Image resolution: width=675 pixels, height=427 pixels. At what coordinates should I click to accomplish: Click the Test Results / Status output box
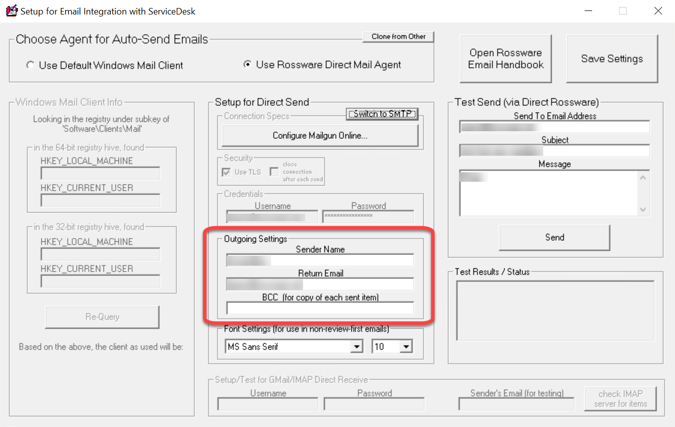pos(555,311)
